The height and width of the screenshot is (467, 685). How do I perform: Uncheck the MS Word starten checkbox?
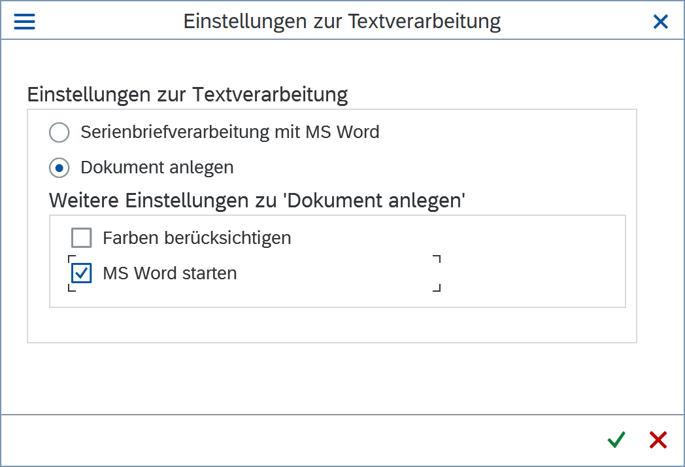point(82,273)
